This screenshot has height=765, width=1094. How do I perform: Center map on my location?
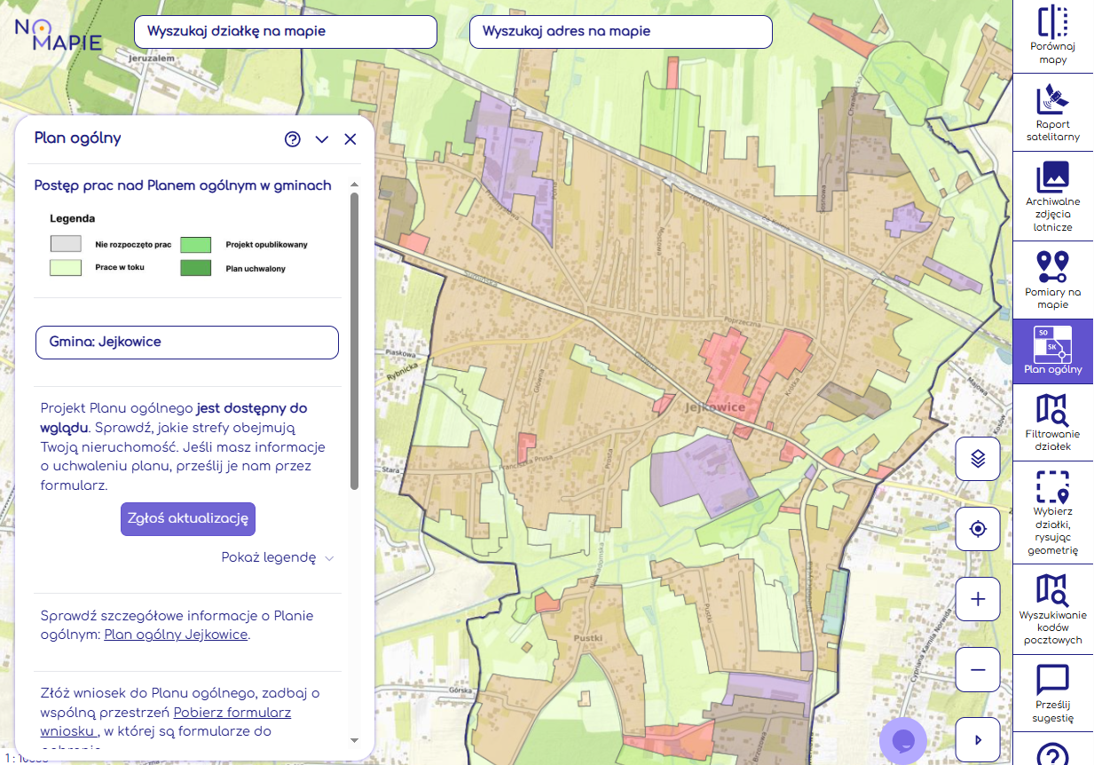(978, 529)
